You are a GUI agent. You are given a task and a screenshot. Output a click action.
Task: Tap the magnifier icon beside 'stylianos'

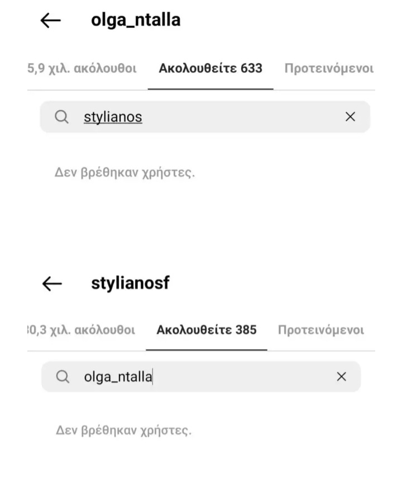click(x=61, y=117)
